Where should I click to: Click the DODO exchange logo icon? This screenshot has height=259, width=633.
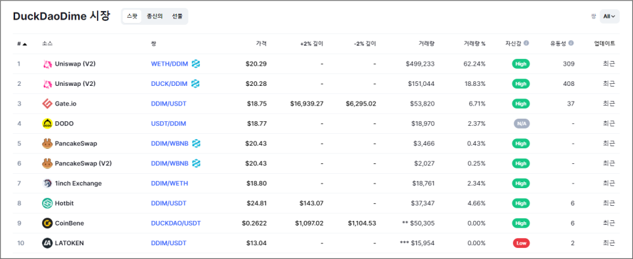point(47,124)
